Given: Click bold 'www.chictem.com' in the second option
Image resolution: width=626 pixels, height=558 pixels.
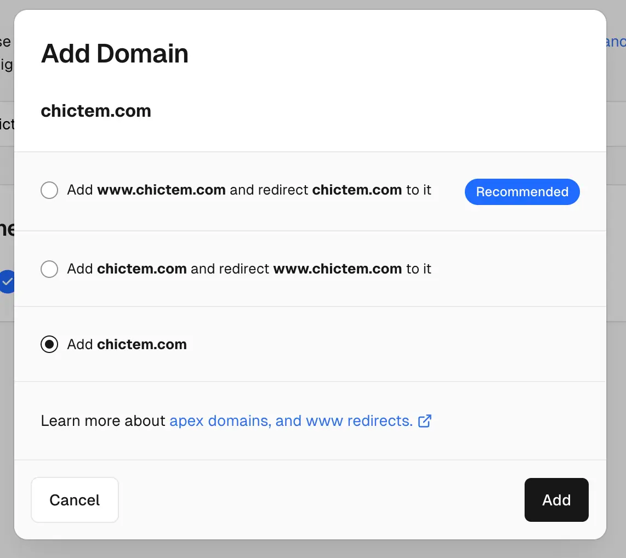Looking at the screenshot, I should 337,269.
